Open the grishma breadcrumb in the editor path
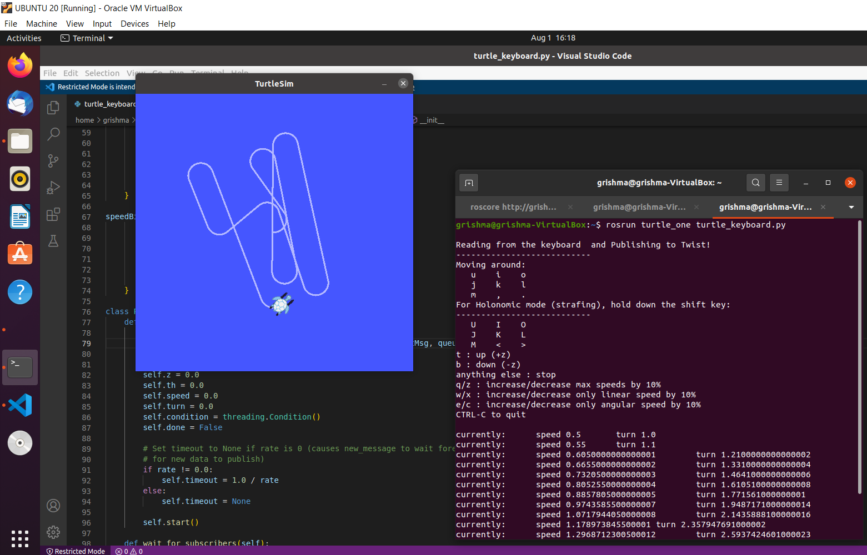The width and height of the screenshot is (867, 555). tap(116, 120)
